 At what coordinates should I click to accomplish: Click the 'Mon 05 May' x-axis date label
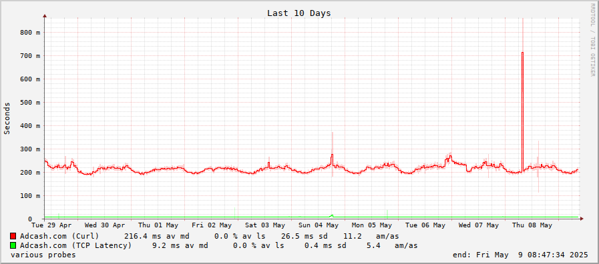tap(372, 225)
